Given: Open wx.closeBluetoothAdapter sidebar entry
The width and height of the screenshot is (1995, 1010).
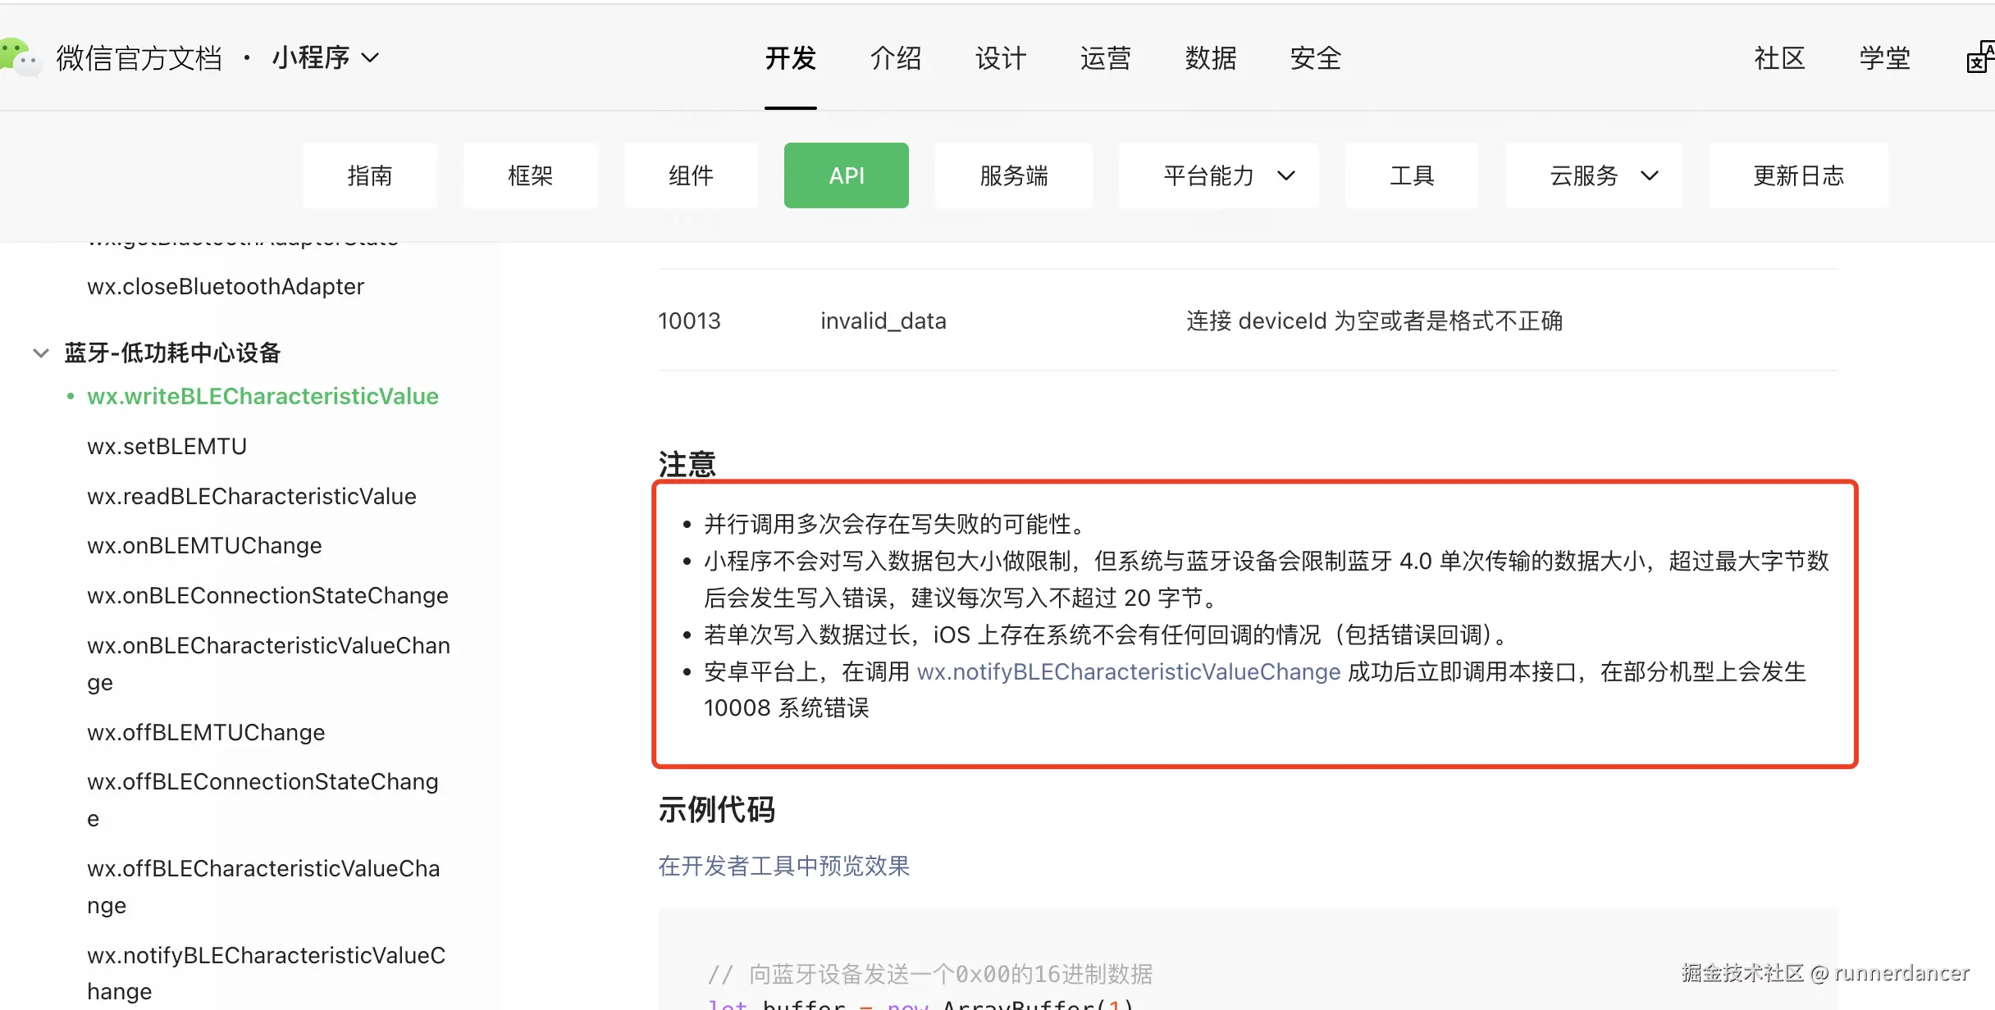Looking at the screenshot, I should (x=226, y=286).
